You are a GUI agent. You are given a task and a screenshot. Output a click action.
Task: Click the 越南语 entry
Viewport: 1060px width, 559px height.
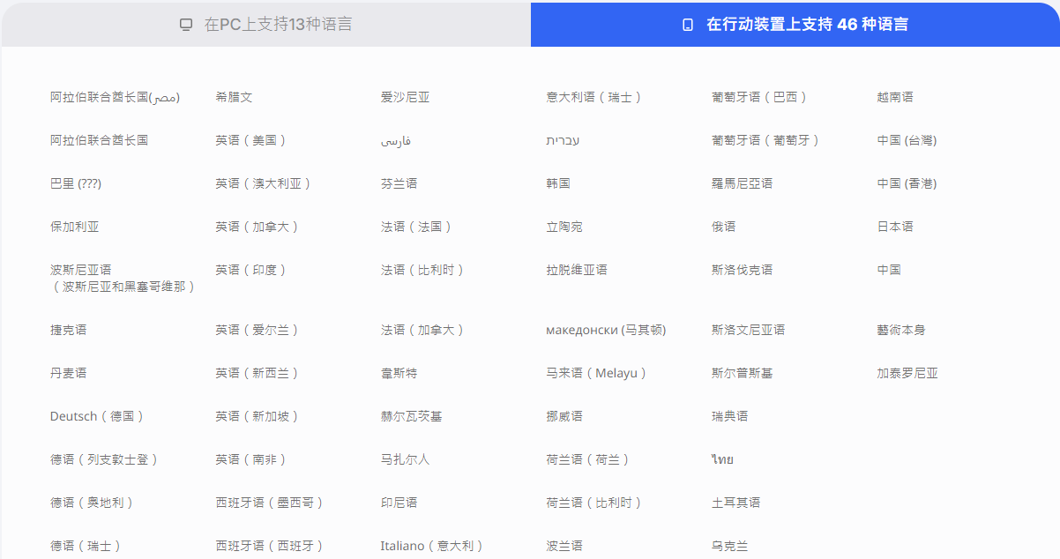click(895, 97)
